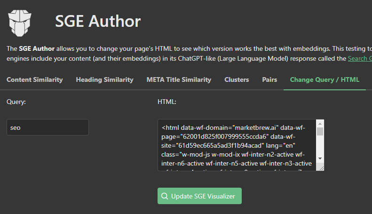Show the Clusters tab
The height and width of the screenshot is (214, 372).
tap(237, 79)
